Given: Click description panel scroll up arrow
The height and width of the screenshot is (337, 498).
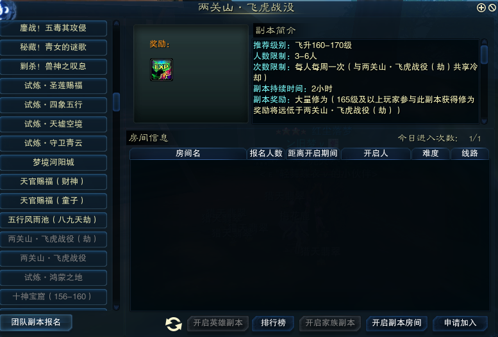Looking at the screenshot, I should [x=484, y=42].
